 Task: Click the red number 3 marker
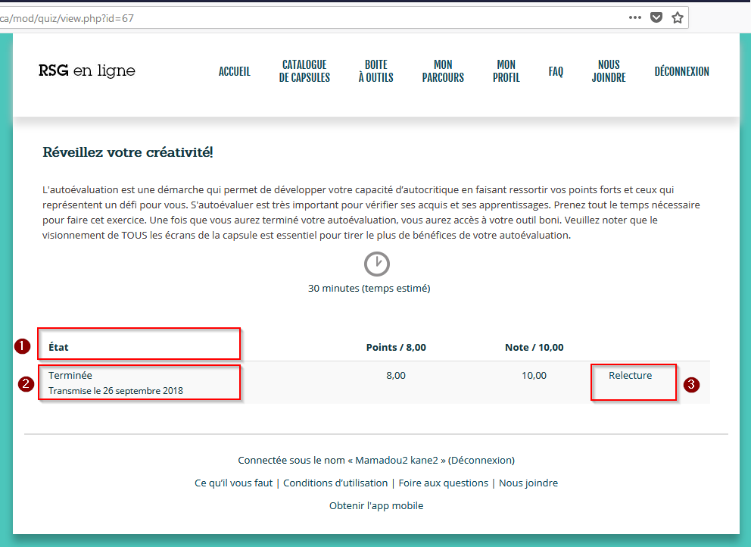click(690, 384)
